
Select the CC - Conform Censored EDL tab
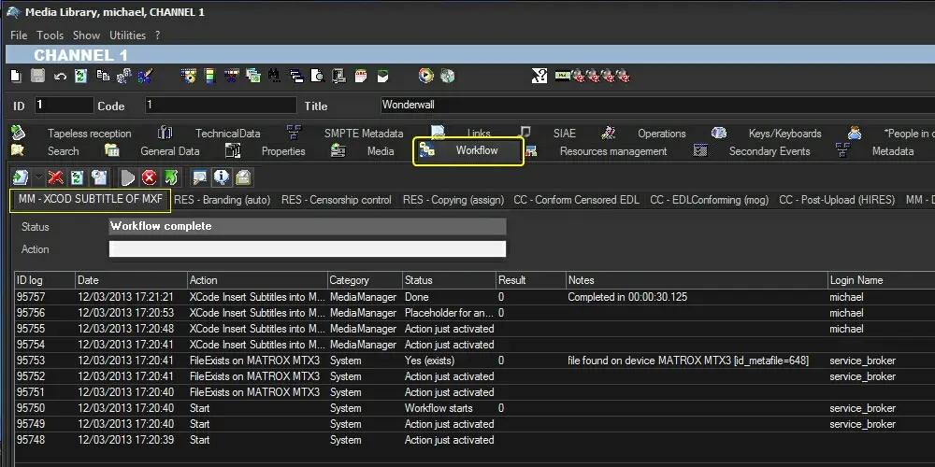tap(576, 200)
